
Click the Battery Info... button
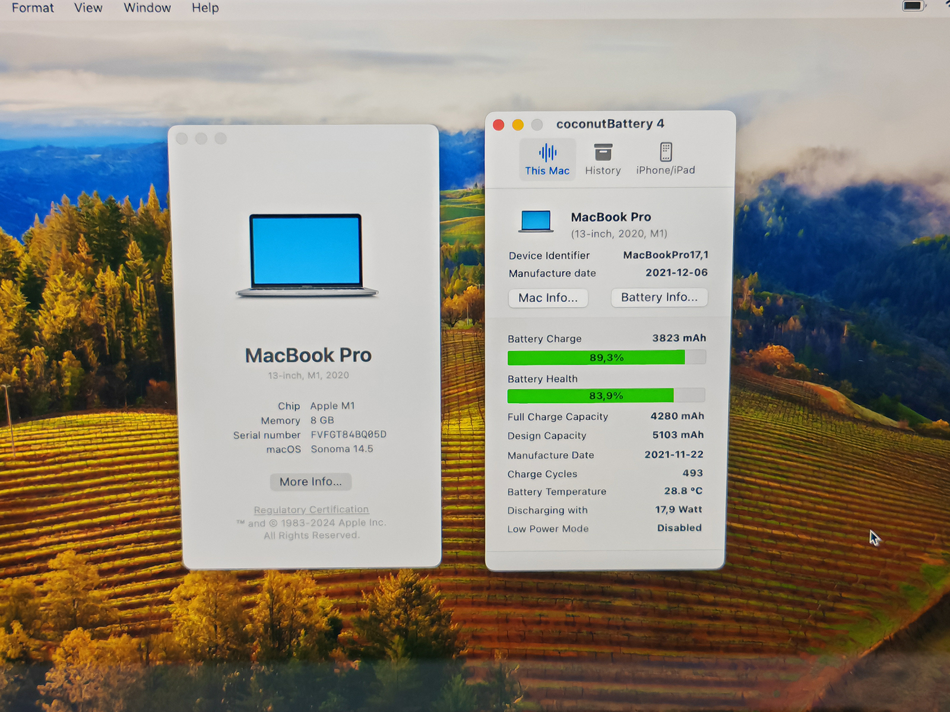(x=659, y=297)
